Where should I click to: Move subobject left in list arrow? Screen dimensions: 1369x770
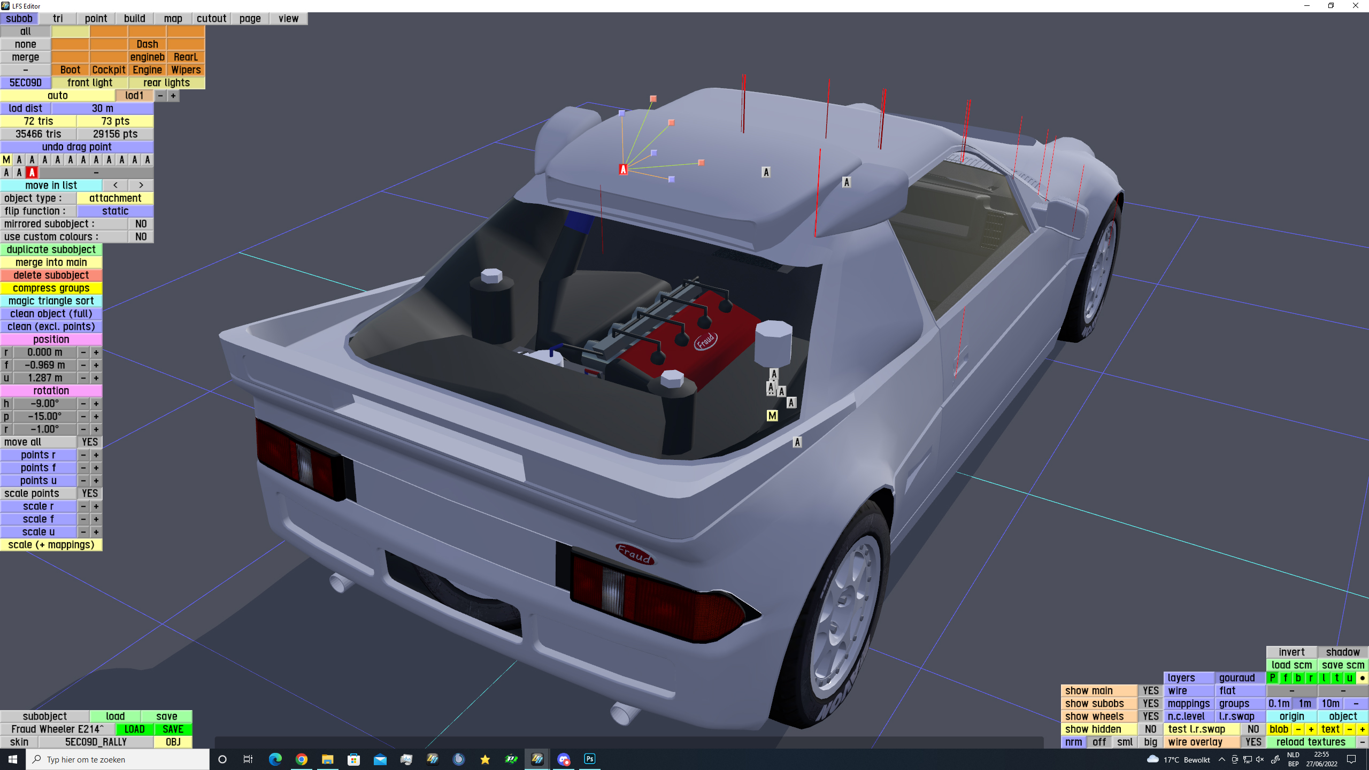[x=116, y=185]
